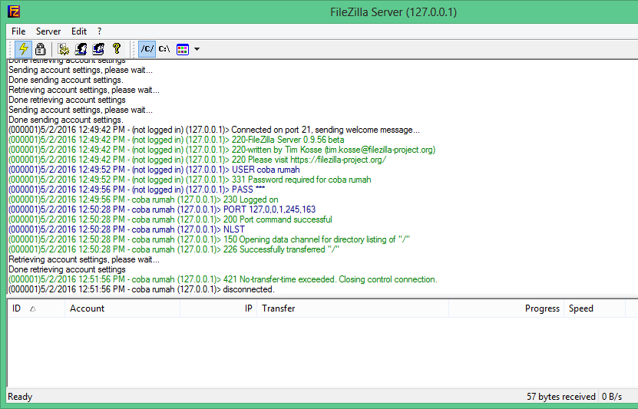Open dropdown arrow next to grid icon
Image resolution: width=638 pixels, height=409 pixels.
click(x=197, y=49)
